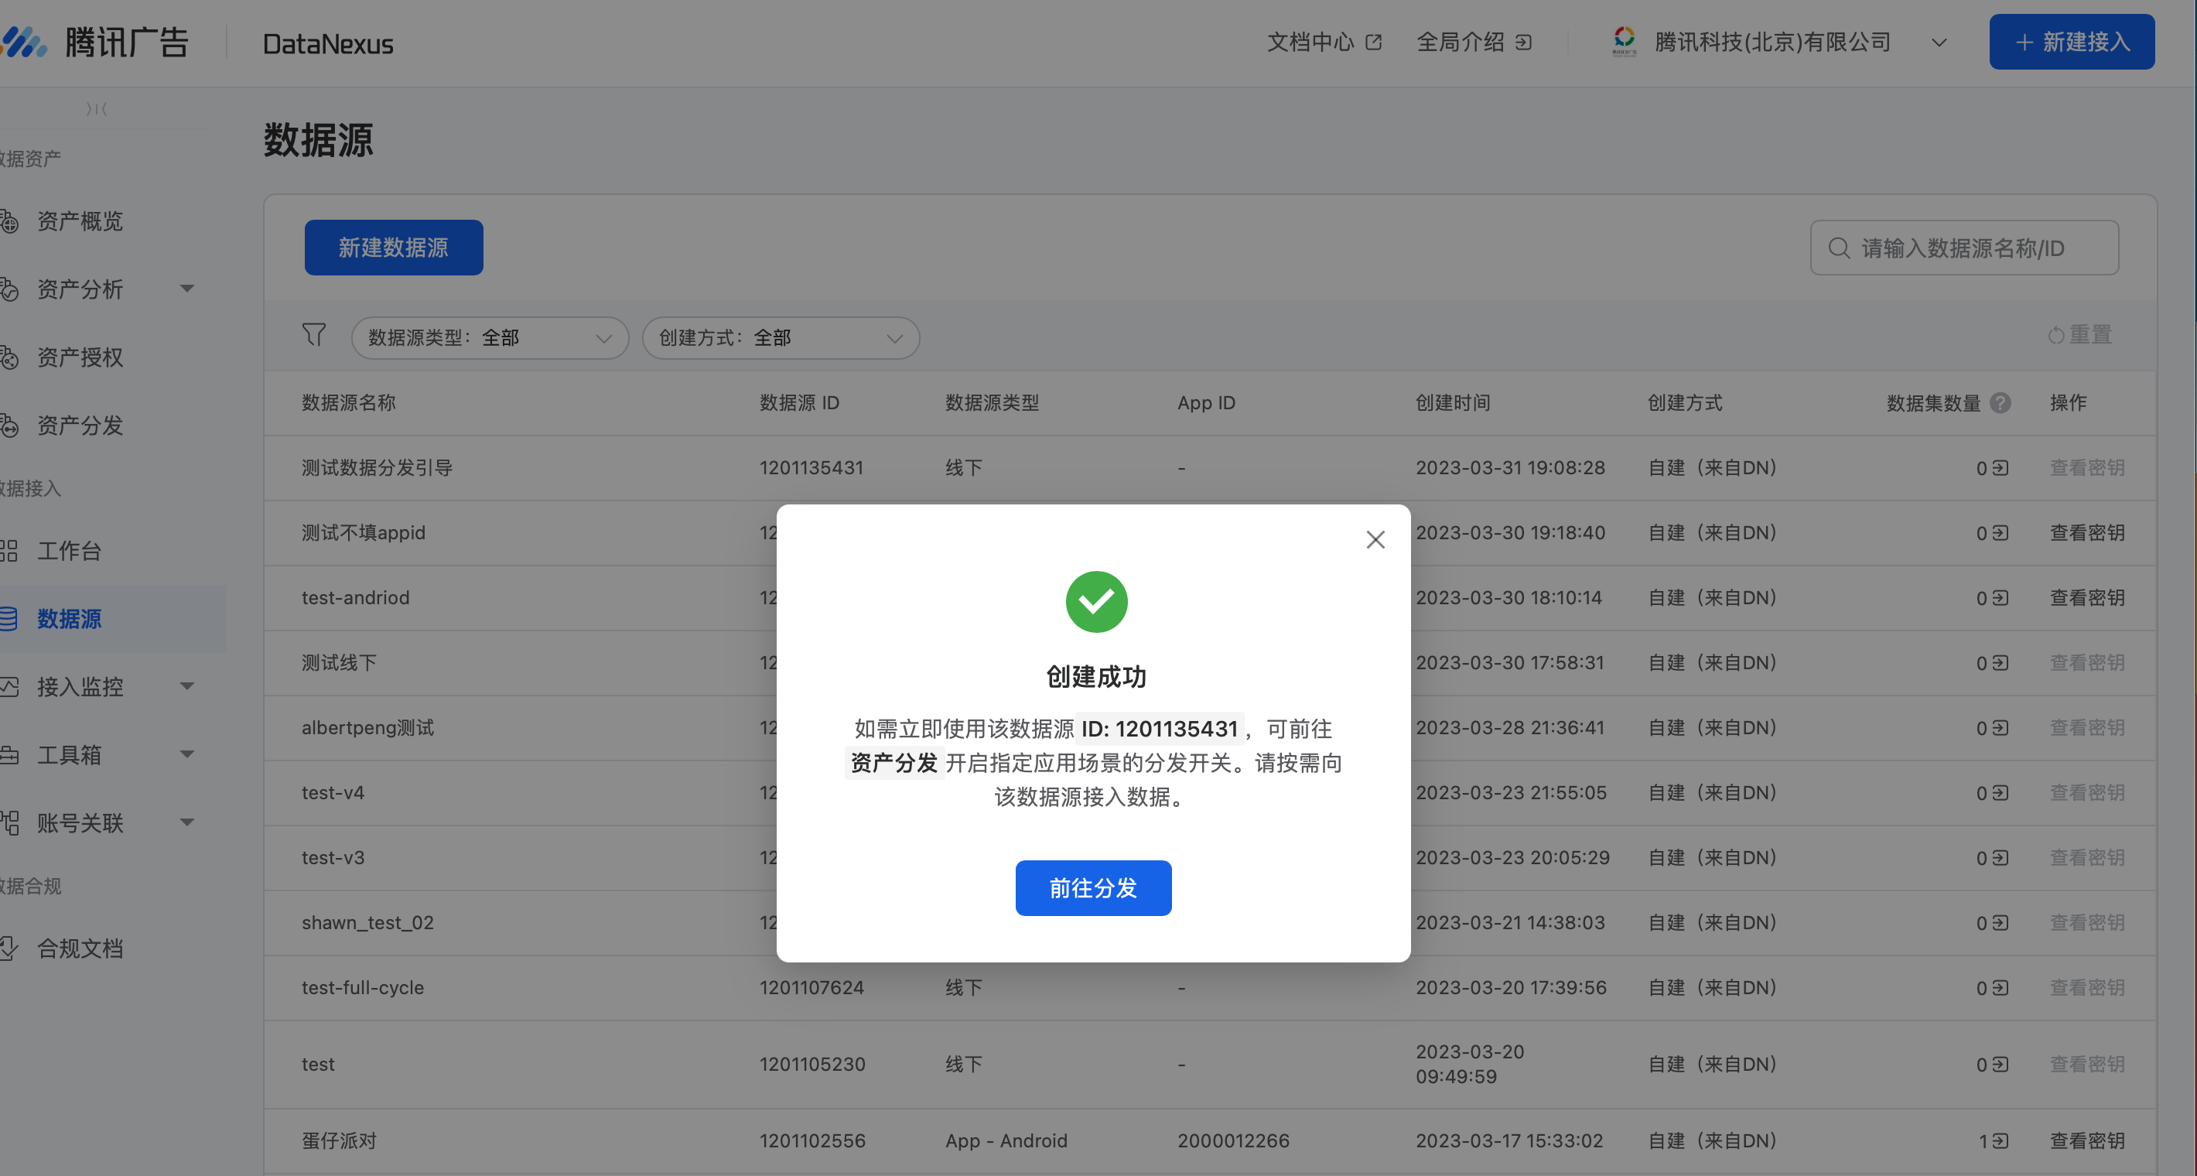Click 查看密钥 for 蛋仔派对 row
Image resolution: width=2197 pixels, height=1176 pixels.
click(2086, 1141)
